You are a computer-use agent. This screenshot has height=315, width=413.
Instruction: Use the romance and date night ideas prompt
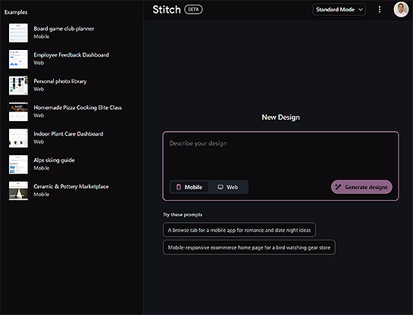coord(239,230)
